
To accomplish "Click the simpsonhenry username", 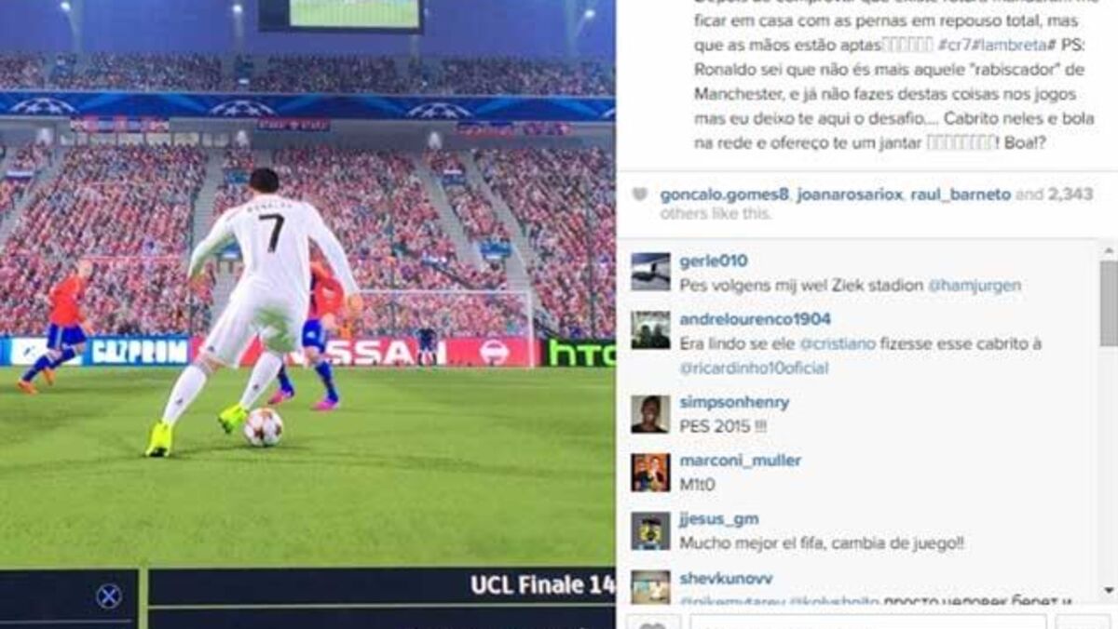I will [x=734, y=402].
